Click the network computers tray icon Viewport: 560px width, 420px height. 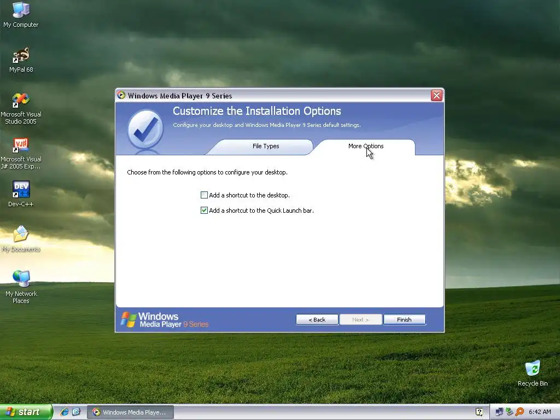point(499,412)
